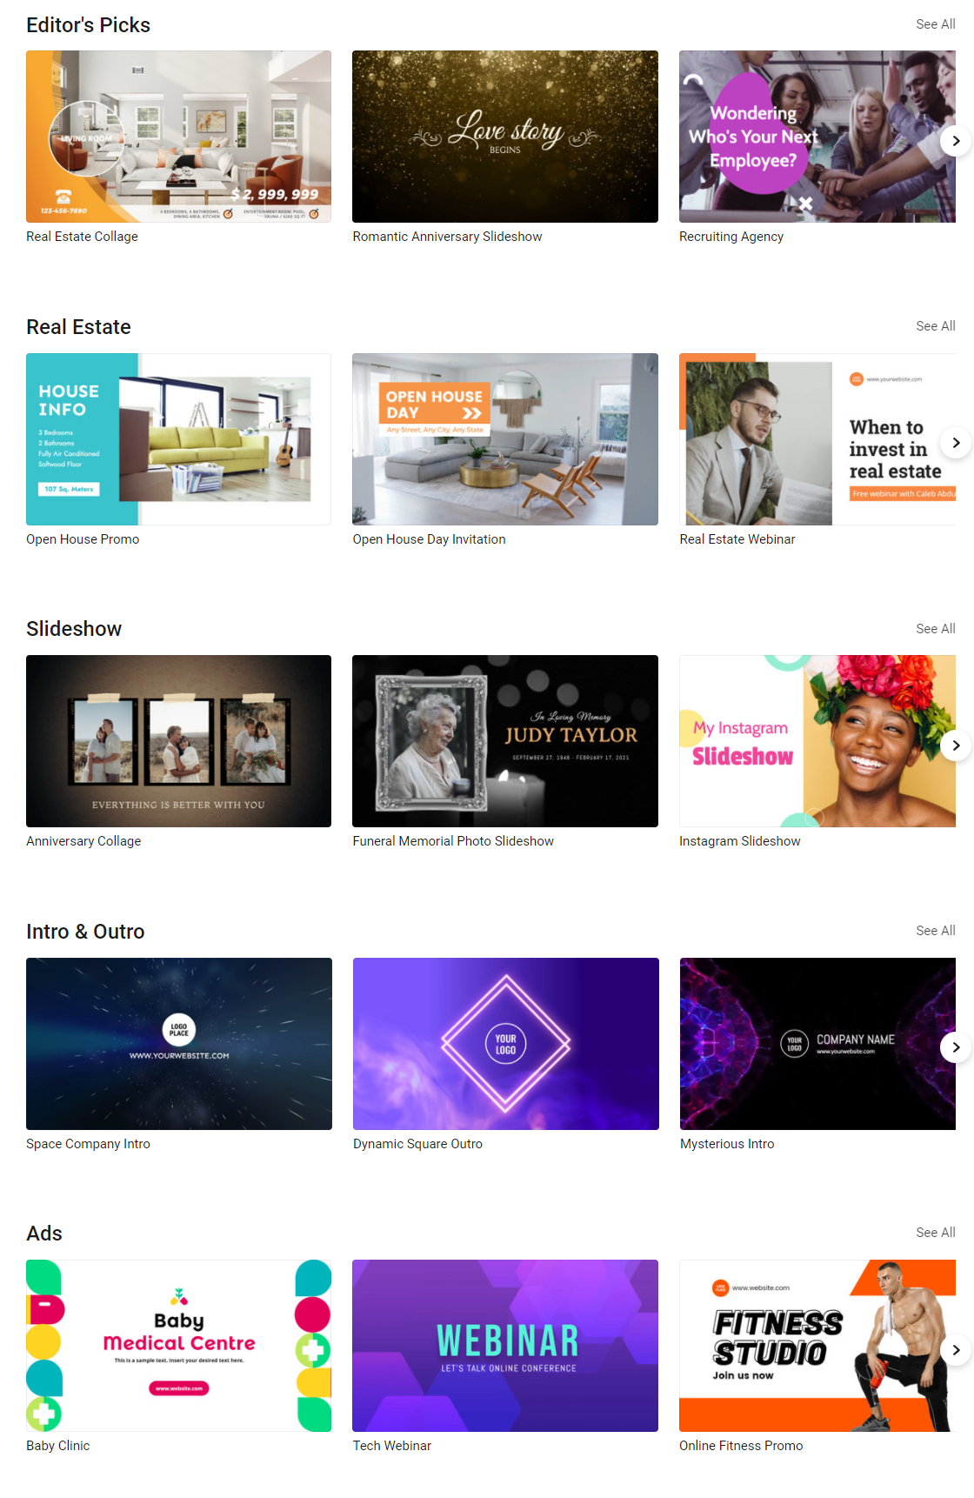The image size is (974, 1498).
Task: Click the Baby Clinic title link
Action: click(x=57, y=1446)
